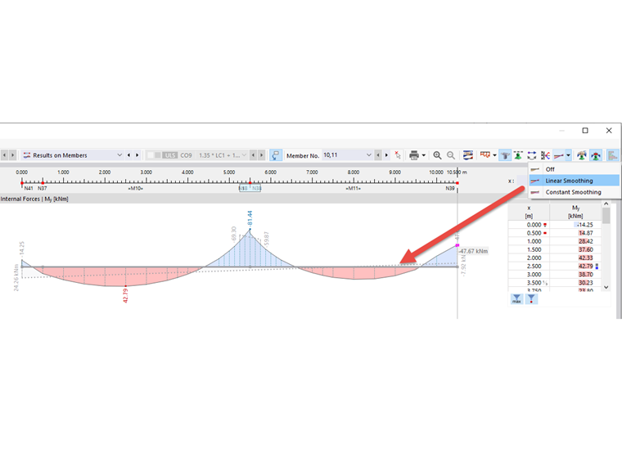The width and height of the screenshot is (622, 466).
Task: Click the green support display icon
Action: [518, 155]
